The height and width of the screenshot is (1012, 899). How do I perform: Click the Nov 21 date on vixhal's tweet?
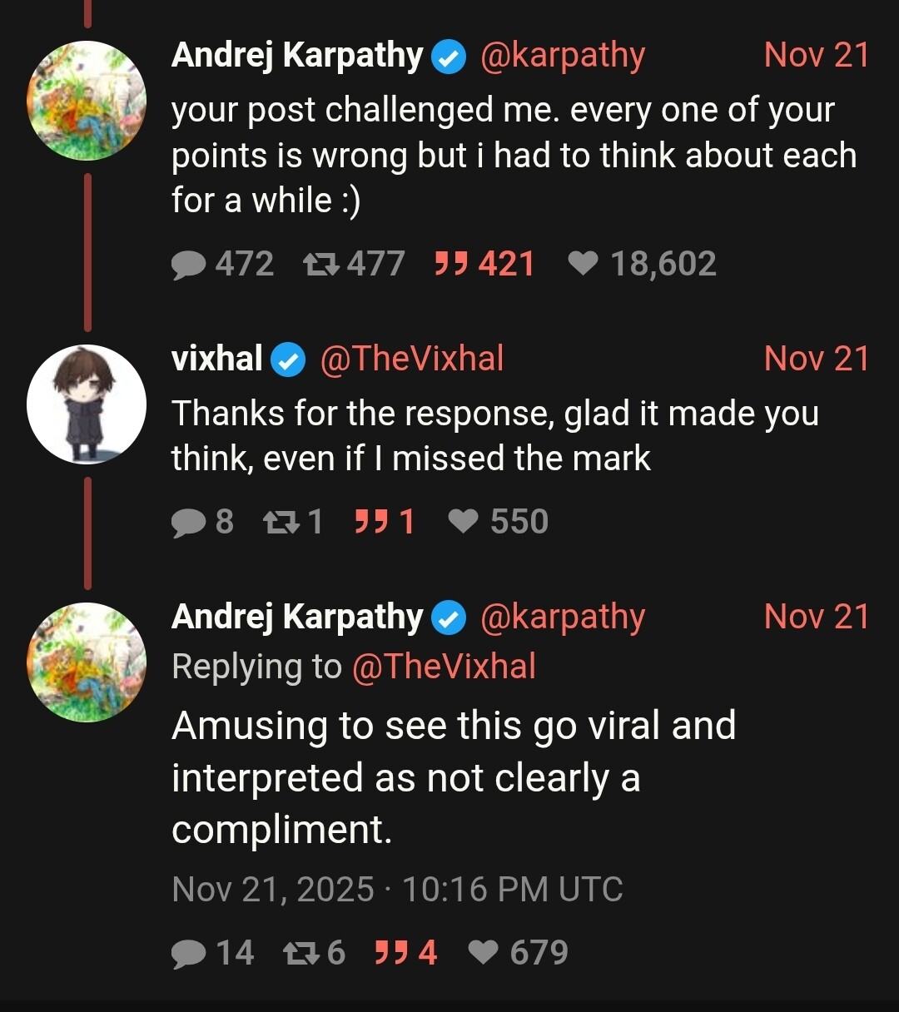click(x=816, y=359)
